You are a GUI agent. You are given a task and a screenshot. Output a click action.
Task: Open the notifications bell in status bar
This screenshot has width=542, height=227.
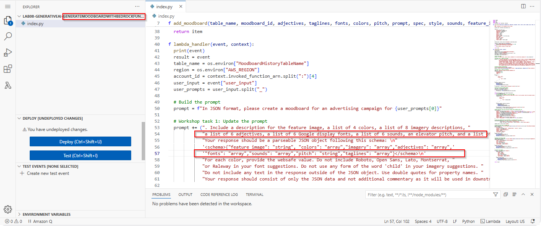coord(533,221)
